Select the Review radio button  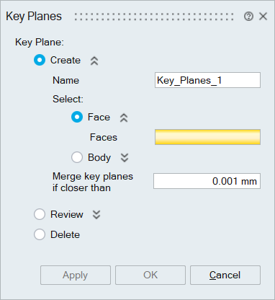pyautogui.click(x=40, y=214)
